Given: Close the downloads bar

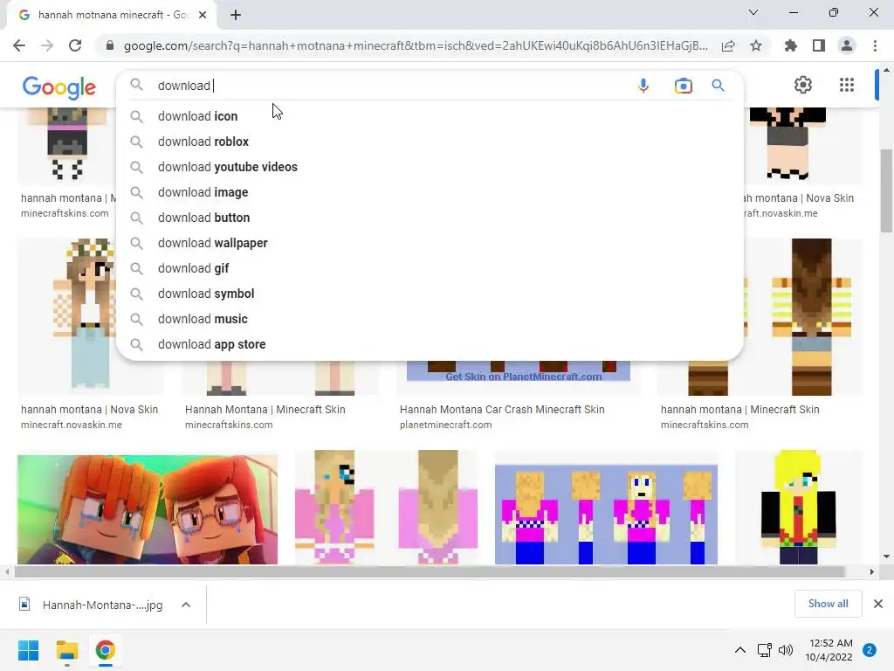Looking at the screenshot, I should point(878,604).
